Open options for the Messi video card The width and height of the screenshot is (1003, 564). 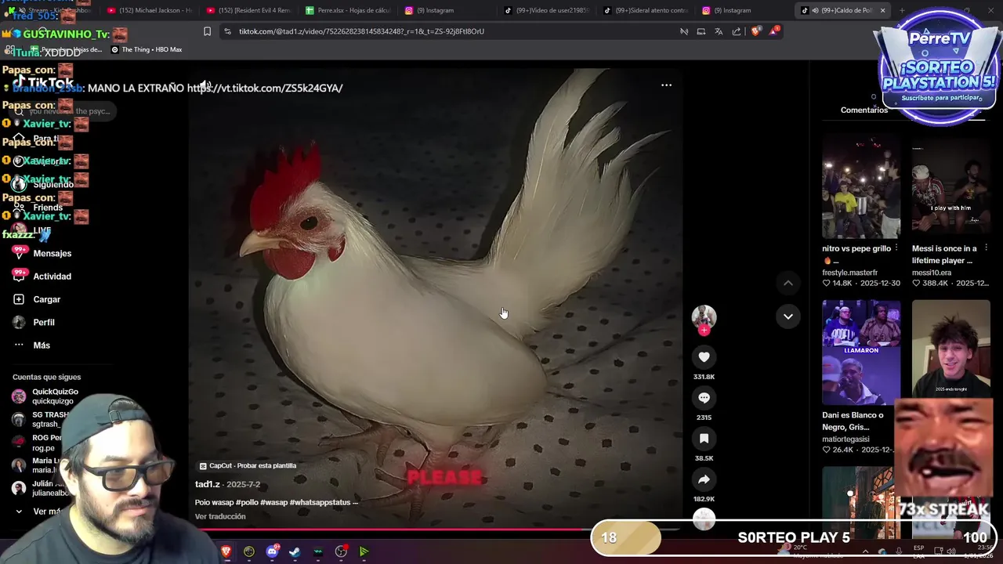click(x=986, y=248)
